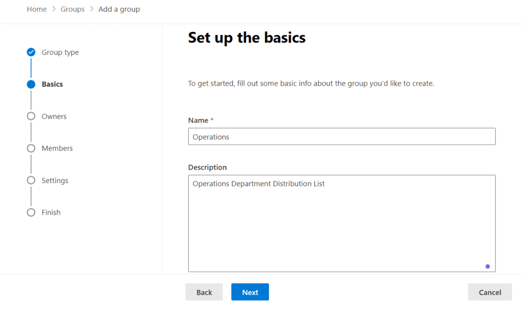Cancel the group creation wizard
Image resolution: width=524 pixels, height=309 pixels.
click(x=490, y=292)
